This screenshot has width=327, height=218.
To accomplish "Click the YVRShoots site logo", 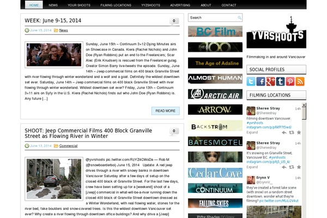I will point(276,32).
